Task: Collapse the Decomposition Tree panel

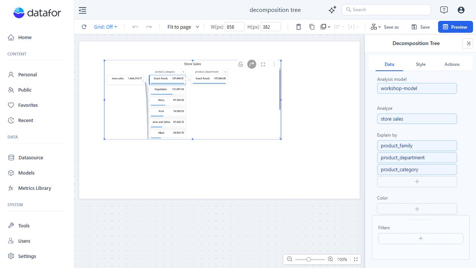Action: (468, 44)
